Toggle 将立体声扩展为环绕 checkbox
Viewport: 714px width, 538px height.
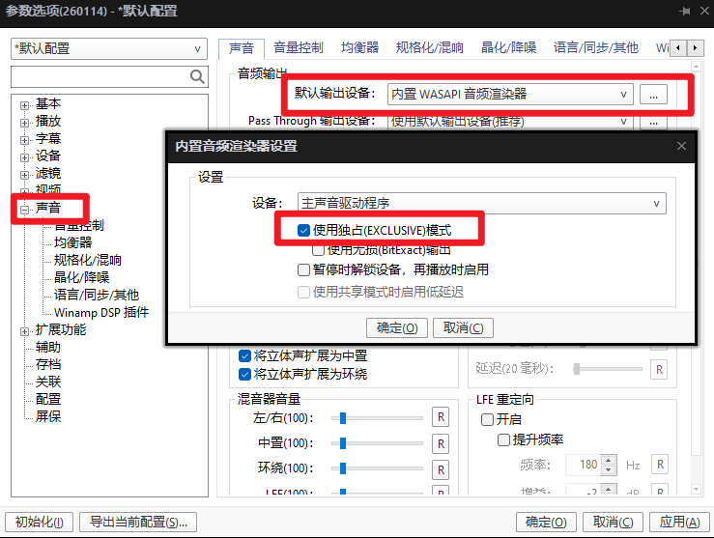[244, 374]
